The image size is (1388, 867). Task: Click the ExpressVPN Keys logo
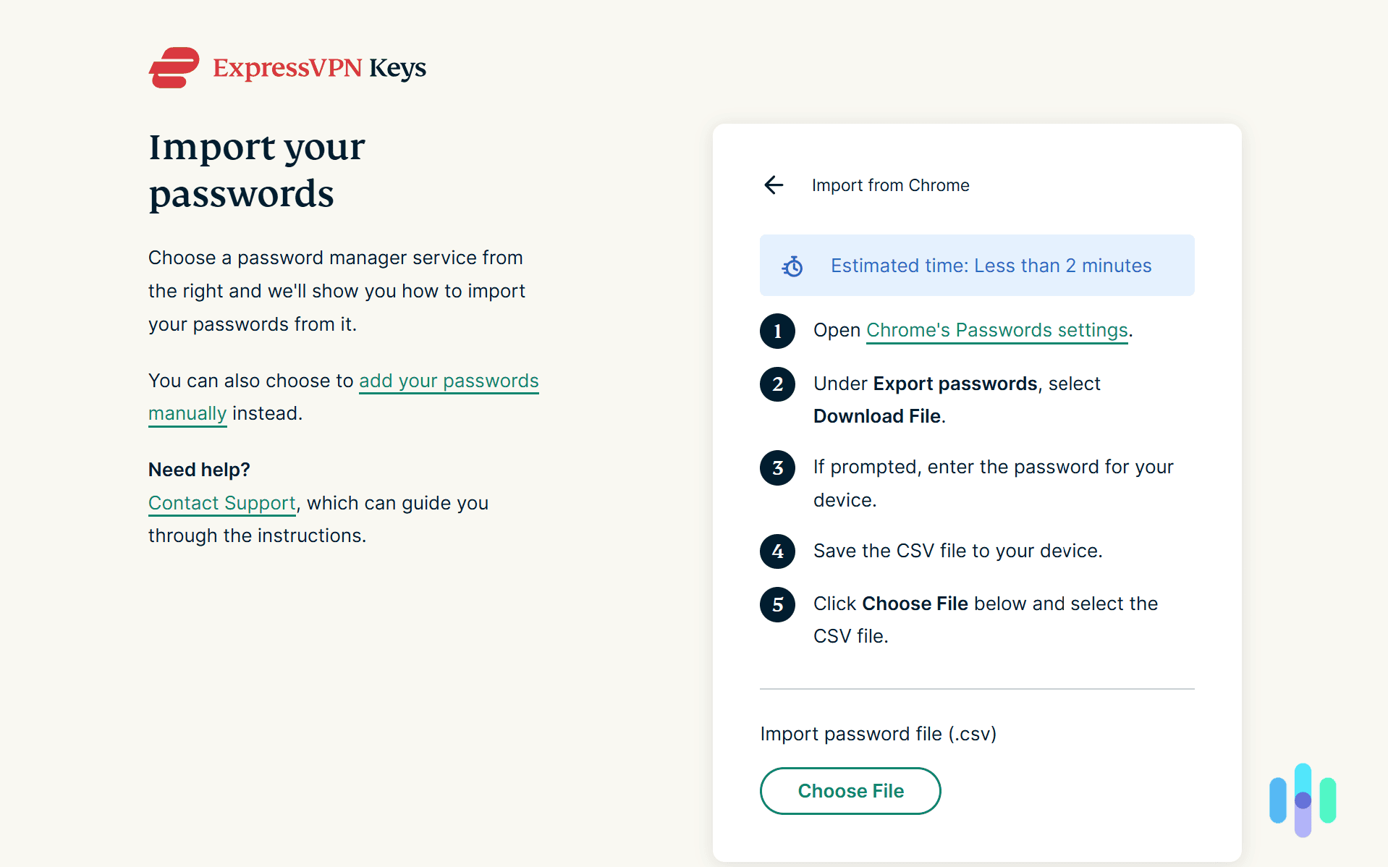click(287, 67)
